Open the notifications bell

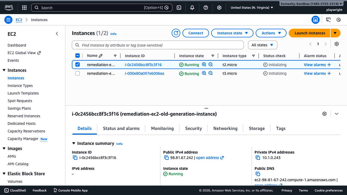pos(192,7)
